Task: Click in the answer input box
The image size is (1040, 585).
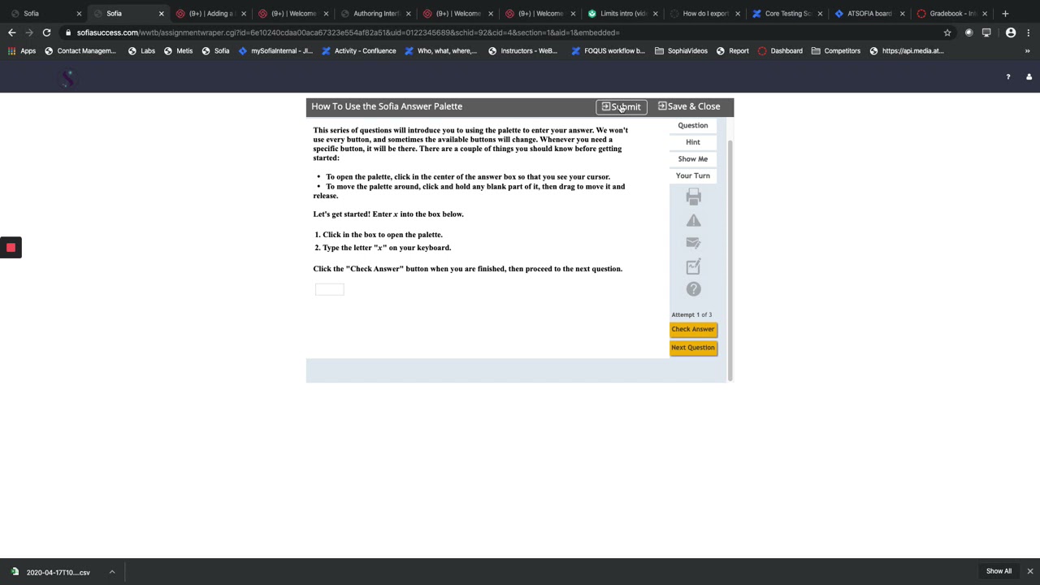Action: click(330, 289)
